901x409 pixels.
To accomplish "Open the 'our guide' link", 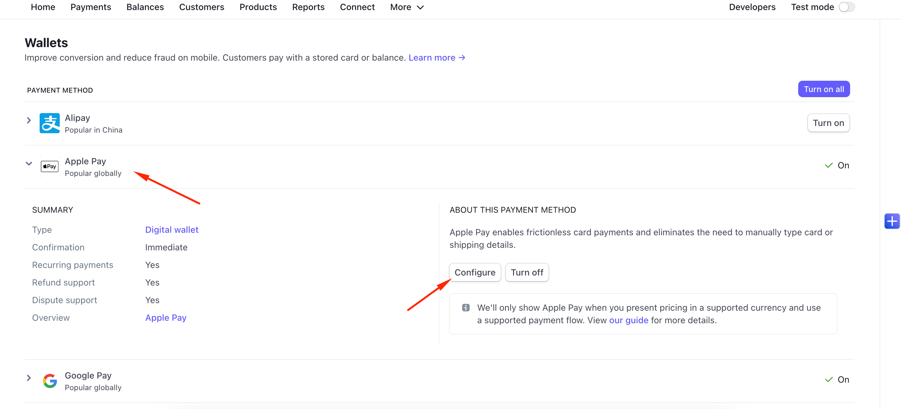I will click(628, 320).
